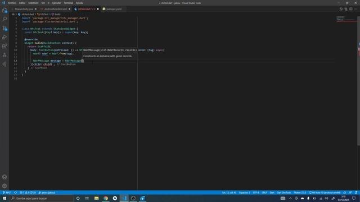The image size is (360, 202).
Task: Click the Flutter version in status bar
Action: point(300,192)
